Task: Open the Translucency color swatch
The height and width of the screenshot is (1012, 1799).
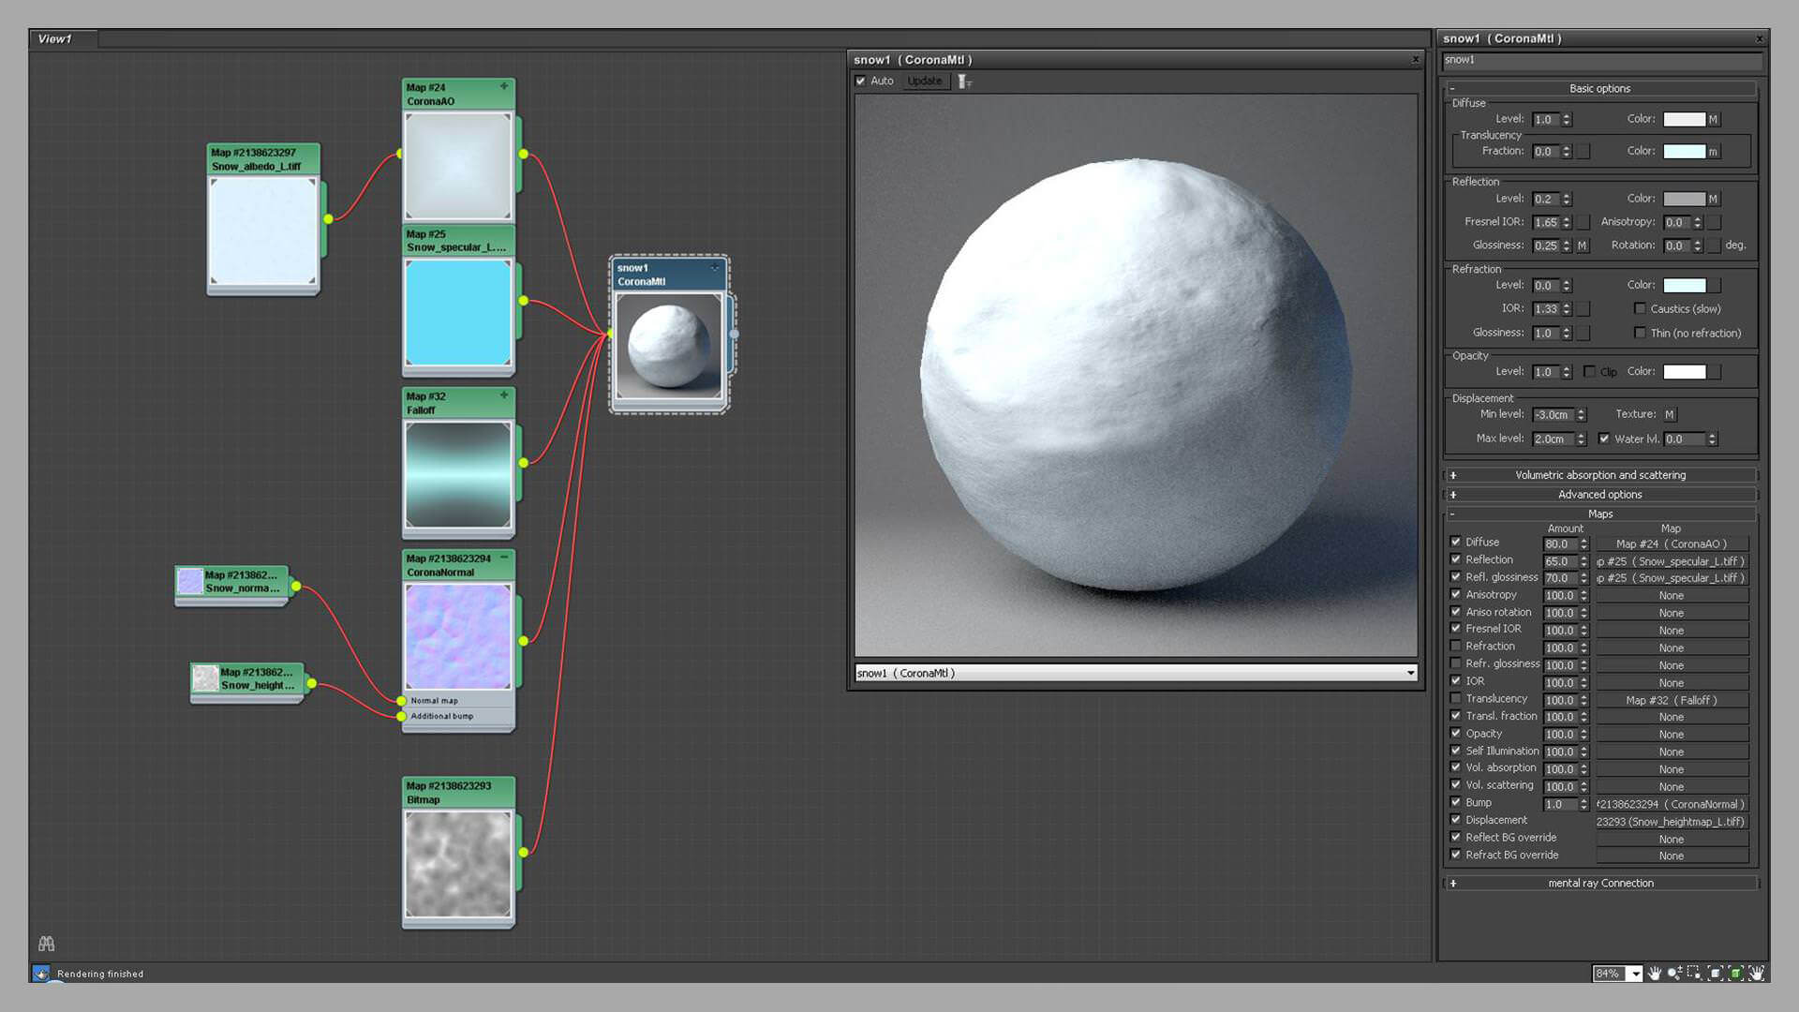Action: [x=1684, y=151]
